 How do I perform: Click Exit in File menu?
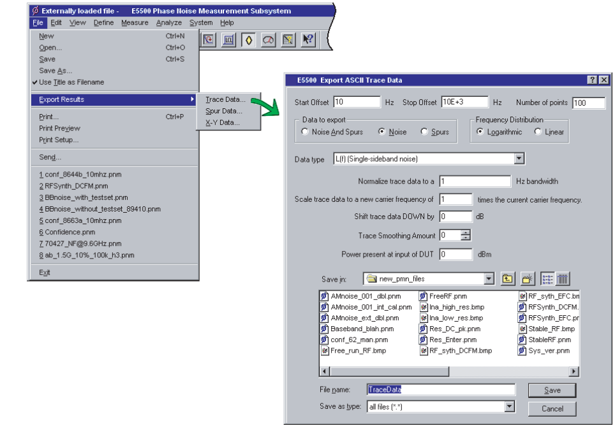44,273
